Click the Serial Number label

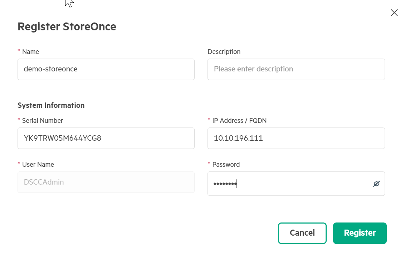pyautogui.click(x=42, y=121)
